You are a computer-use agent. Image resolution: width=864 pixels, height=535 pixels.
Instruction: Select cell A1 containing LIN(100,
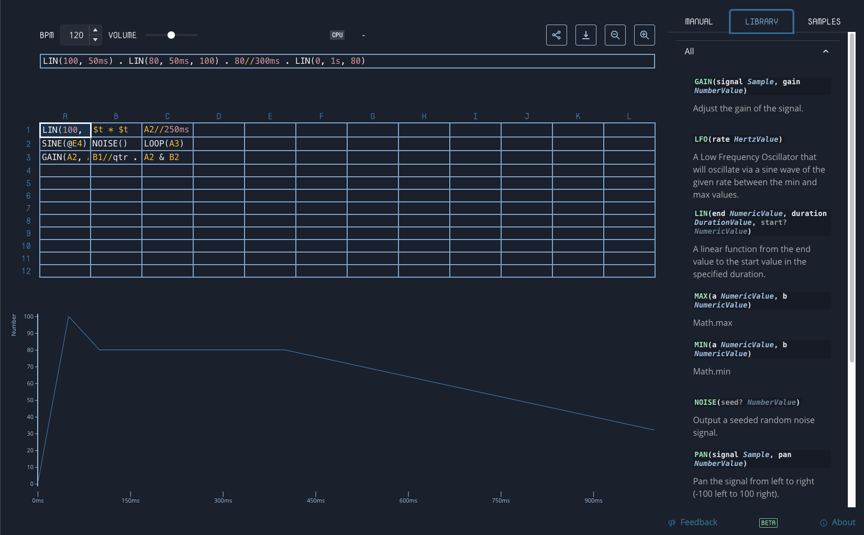[x=65, y=130]
